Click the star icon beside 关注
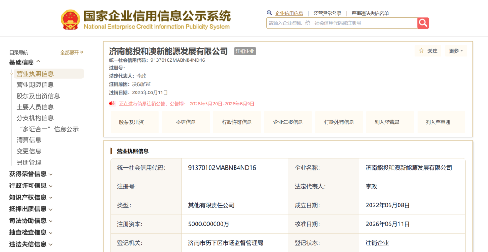Viewport: 488px width, 252px height. coord(422,51)
